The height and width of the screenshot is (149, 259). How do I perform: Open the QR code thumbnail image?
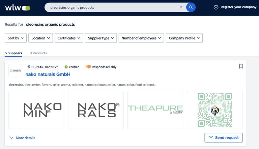click(x=215, y=110)
